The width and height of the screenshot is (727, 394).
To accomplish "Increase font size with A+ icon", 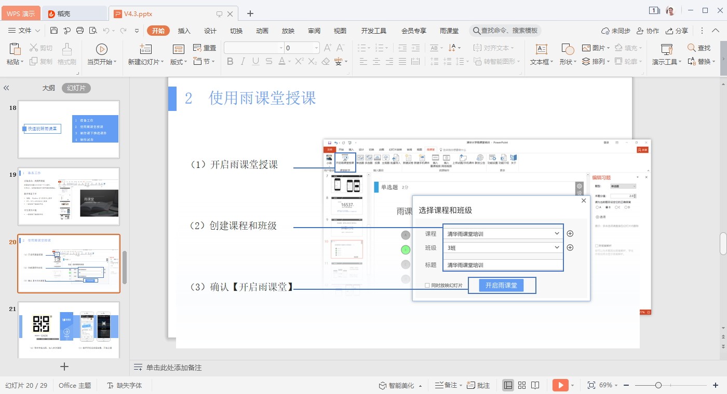I will [328, 48].
